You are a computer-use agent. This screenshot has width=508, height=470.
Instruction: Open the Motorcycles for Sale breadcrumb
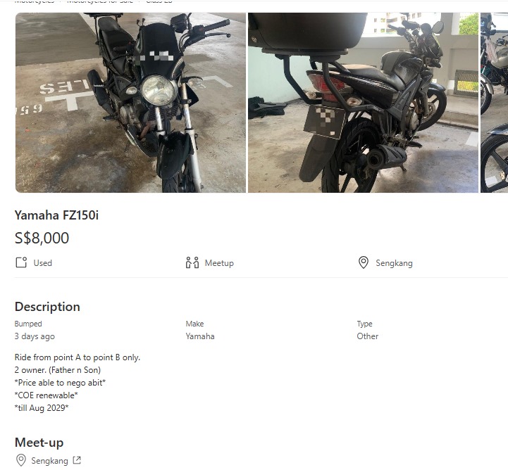[100, 1]
